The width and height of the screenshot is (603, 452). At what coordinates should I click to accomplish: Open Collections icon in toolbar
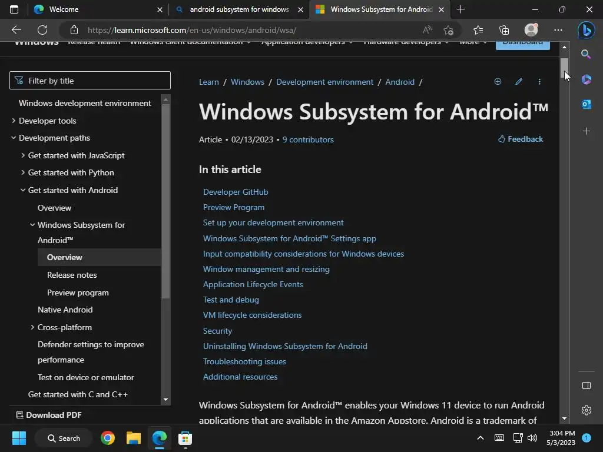tap(504, 30)
